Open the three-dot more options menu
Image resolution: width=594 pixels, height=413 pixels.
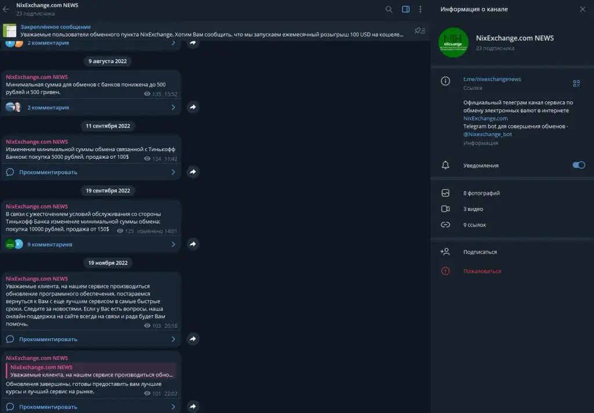(420, 9)
